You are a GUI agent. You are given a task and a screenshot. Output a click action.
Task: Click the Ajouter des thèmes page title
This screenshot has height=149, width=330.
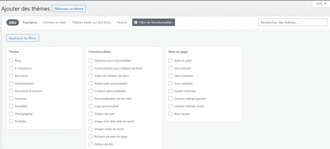25,9
